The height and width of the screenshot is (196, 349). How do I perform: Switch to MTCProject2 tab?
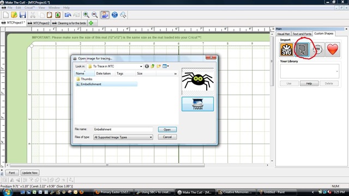39,23
